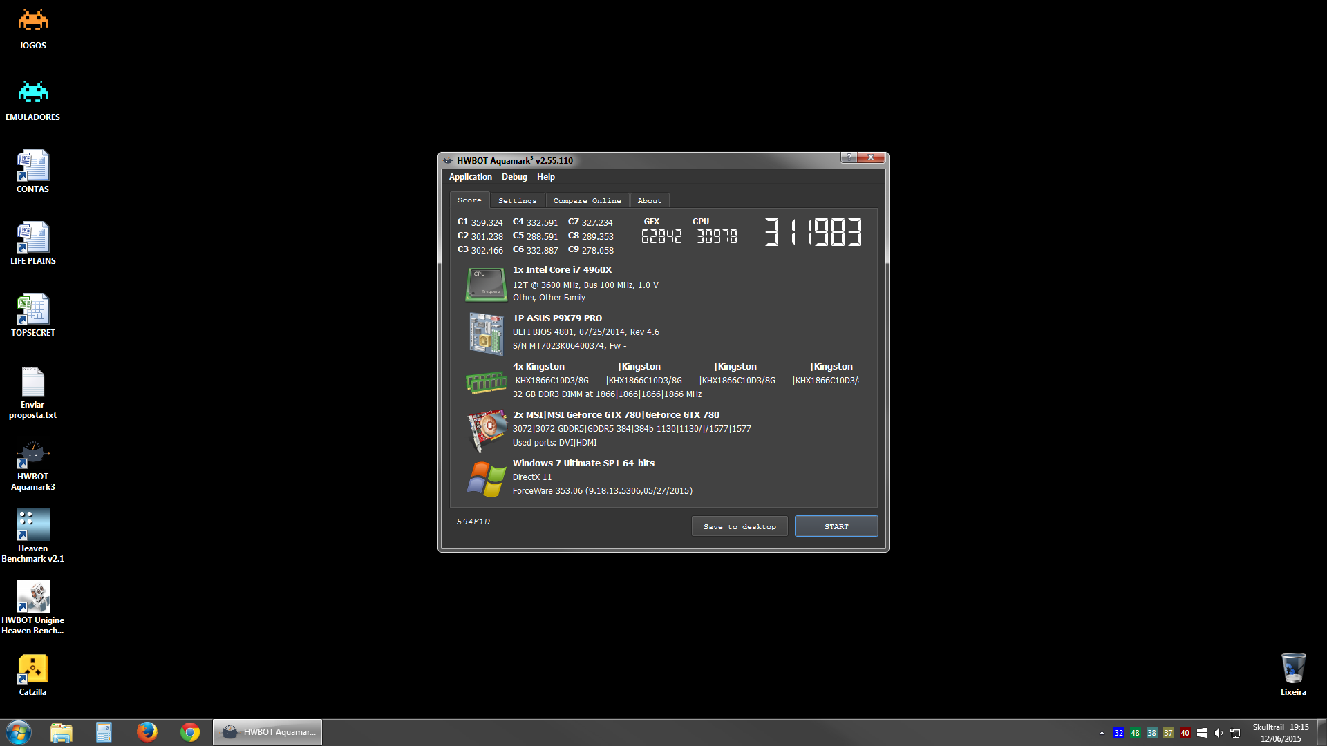Open the CONTAS document shortcut
The width and height of the screenshot is (1327, 746).
32,172
